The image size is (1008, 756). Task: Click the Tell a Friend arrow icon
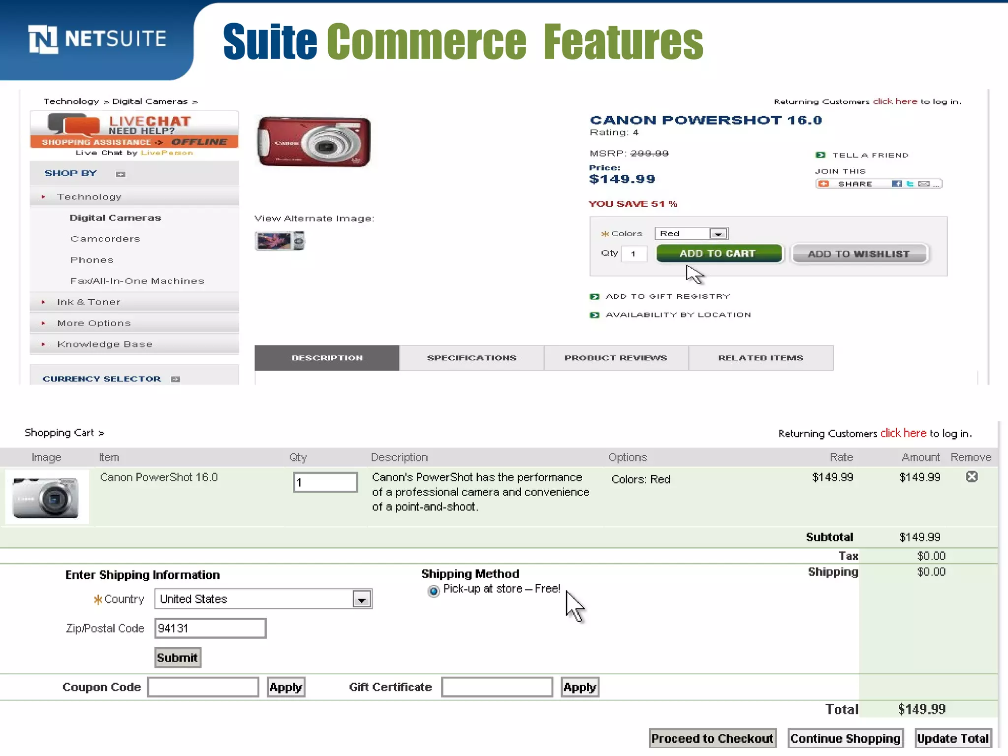click(x=820, y=155)
